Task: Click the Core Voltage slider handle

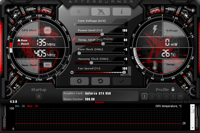Action: 75,25
